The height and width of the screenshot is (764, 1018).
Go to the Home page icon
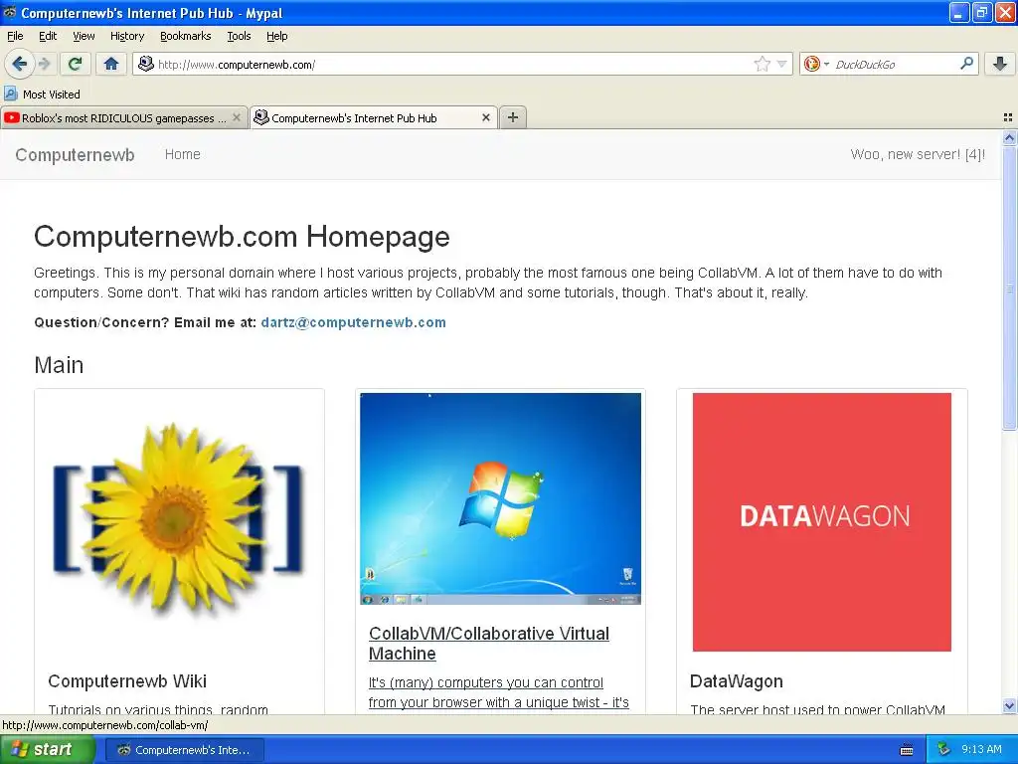pyautogui.click(x=111, y=64)
